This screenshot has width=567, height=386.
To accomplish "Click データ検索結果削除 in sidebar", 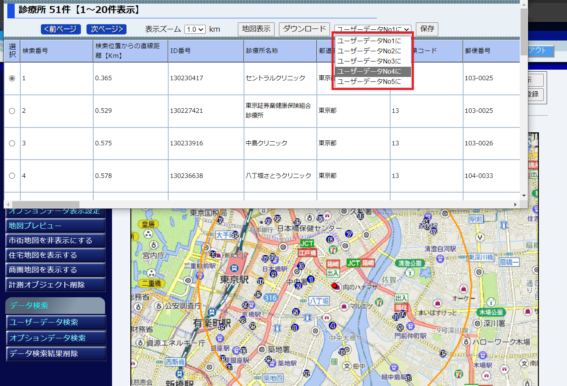I will 56,353.
